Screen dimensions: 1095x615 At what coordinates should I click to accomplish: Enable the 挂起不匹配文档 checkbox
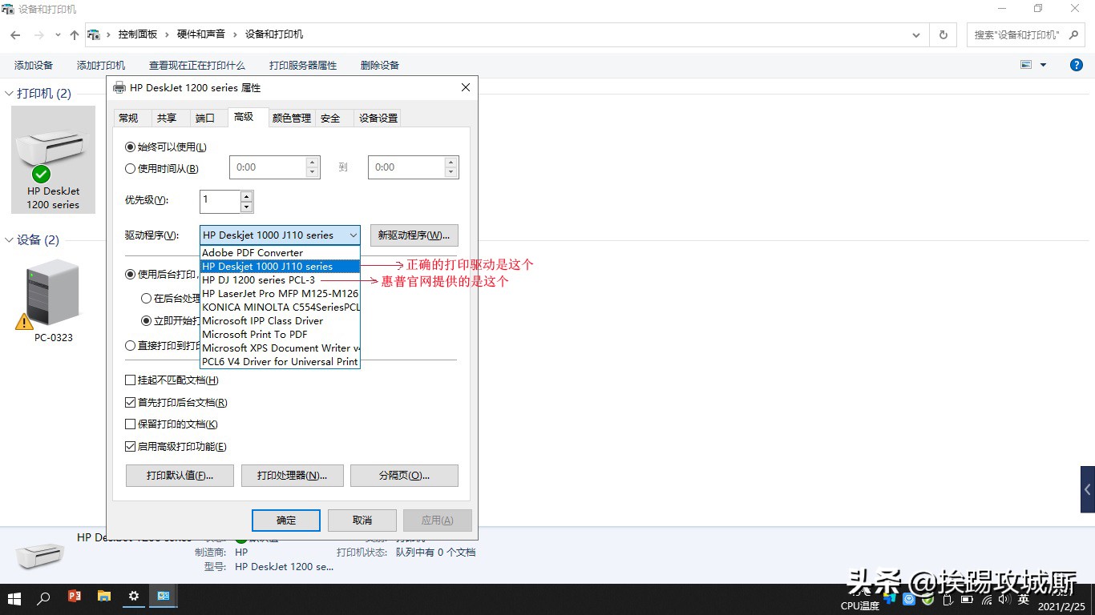tap(131, 380)
